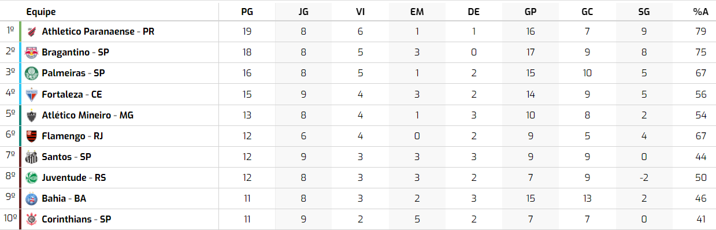This screenshot has width=716, height=230.
Task: Open the Athletico Paranaense - PR team link
Action: pyautogui.click(x=98, y=32)
